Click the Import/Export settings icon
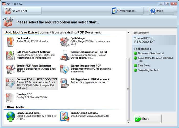 [65, 116]
